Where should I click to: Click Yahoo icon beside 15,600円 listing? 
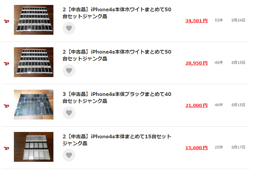[x=6, y=148]
